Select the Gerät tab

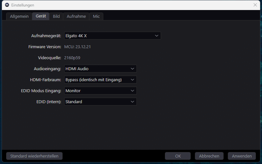tap(41, 16)
